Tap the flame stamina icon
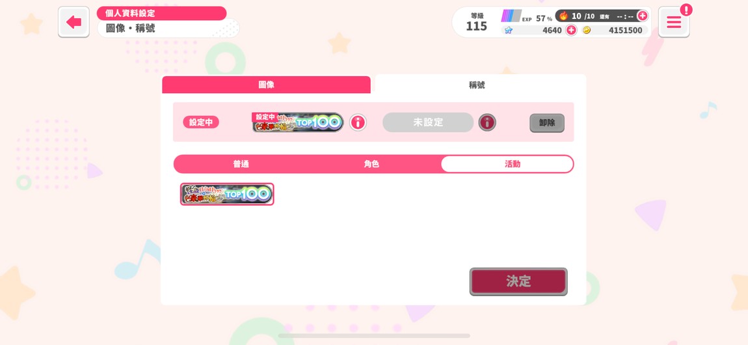748x345 pixels. (563, 16)
